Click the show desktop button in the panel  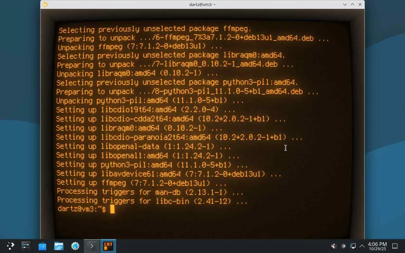click(395, 246)
